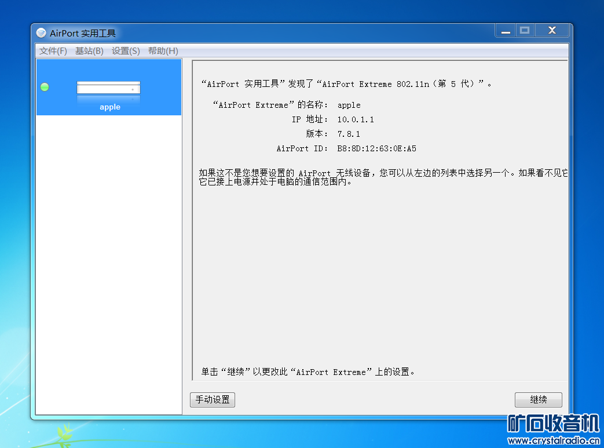The width and height of the screenshot is (604, 448).
Task: Open the 文件(F) menu
Action: [x=53, y=51]
